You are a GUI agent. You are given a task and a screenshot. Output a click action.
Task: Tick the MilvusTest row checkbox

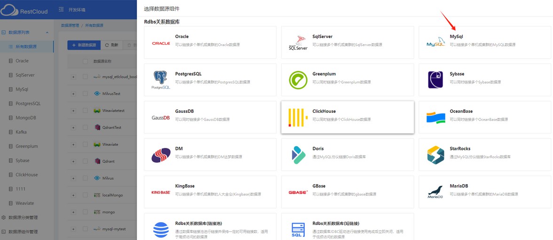click(x=85, y=93)
